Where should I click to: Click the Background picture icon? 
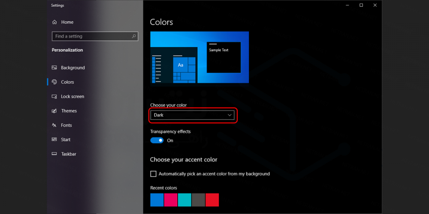pyautogui.click(x=54, y=68)
